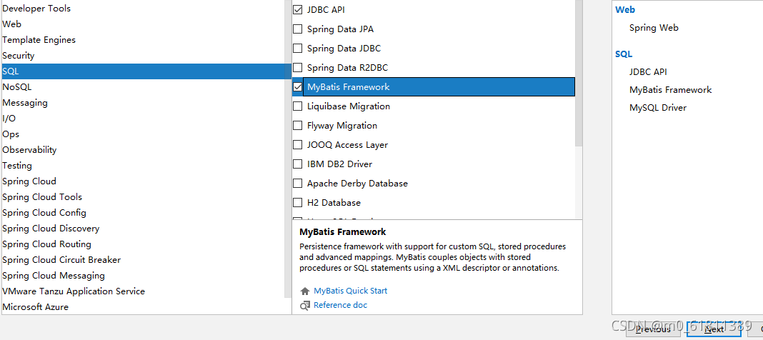Check the Apache Derby Database checkbox
763x340 pixels.
(297, 184)
